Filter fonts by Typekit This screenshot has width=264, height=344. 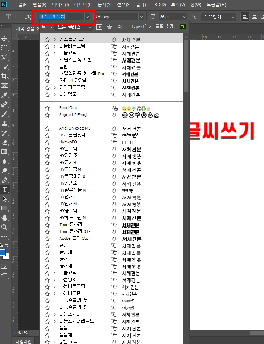99,27
